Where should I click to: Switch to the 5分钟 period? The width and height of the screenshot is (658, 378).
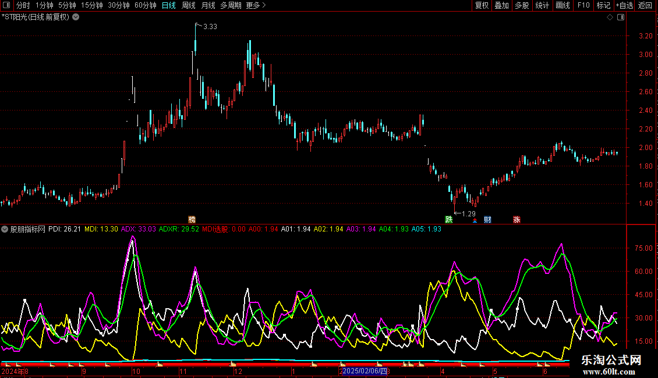67,5
